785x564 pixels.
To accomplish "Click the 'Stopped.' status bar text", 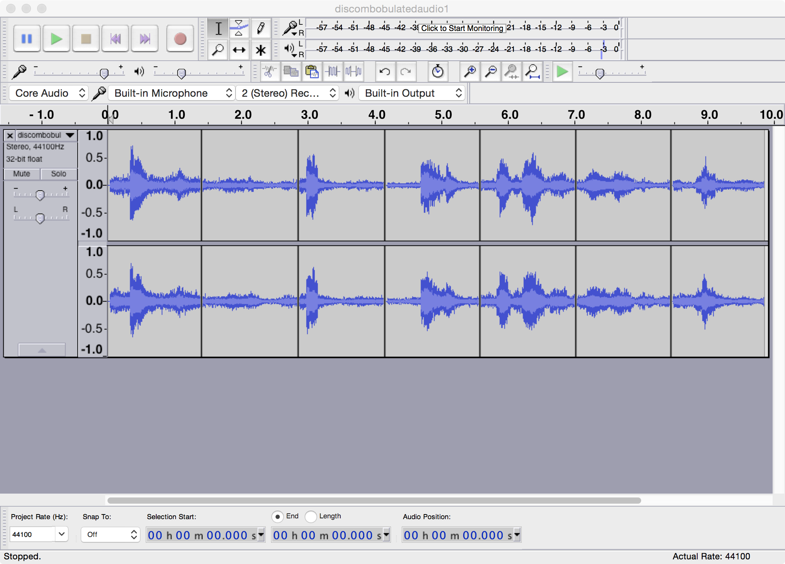I will click(x=22, y=556).
